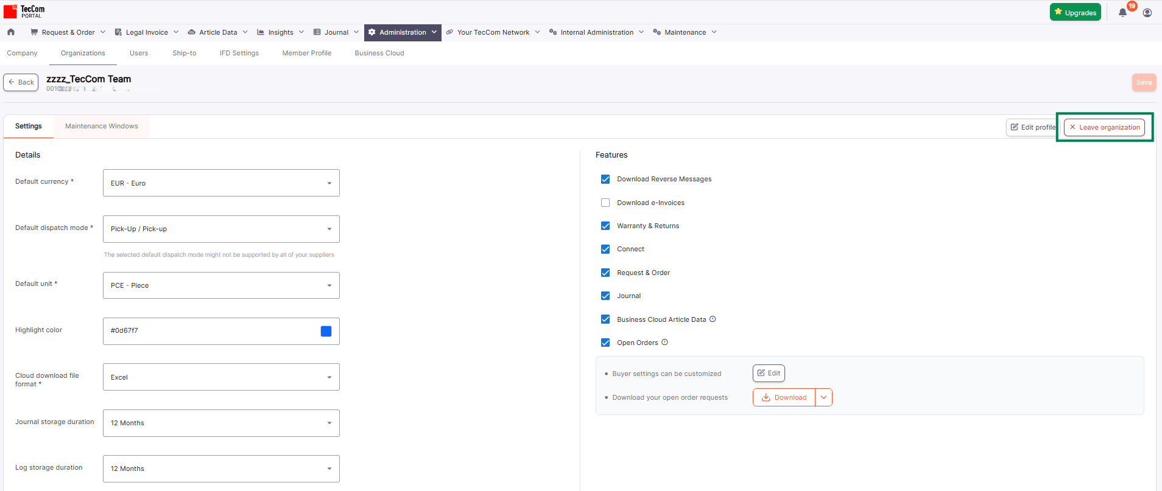Switch to the Company tab
Viewport: 1162px width, 491px height.
point(22,53)
